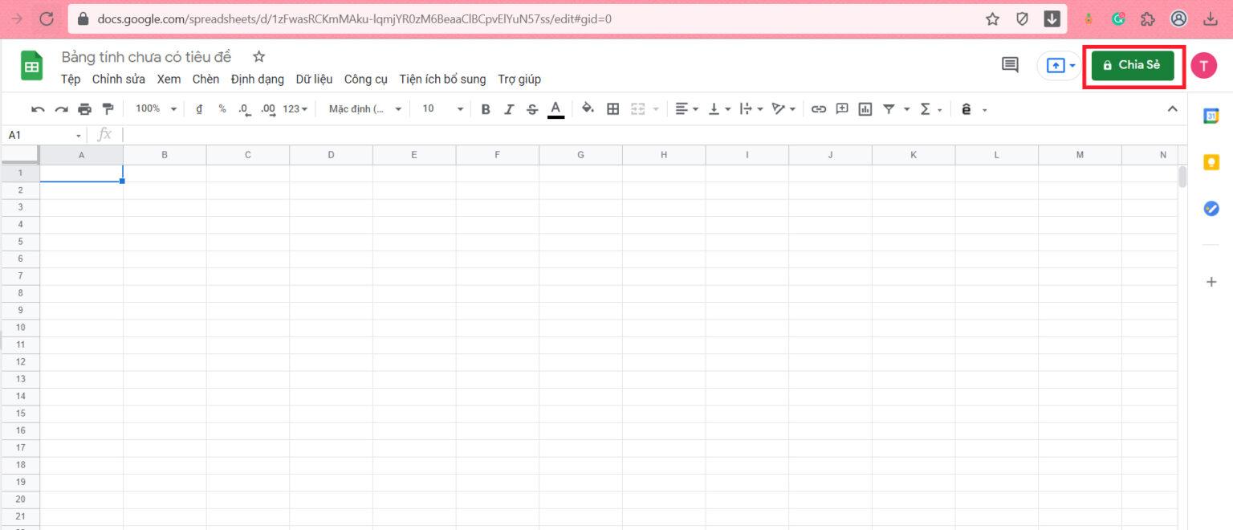Screen dimensions: 1233x530
Task: Open the Chỉnh sửa menu
Action: pyautogui.click(x=119, y=79)
